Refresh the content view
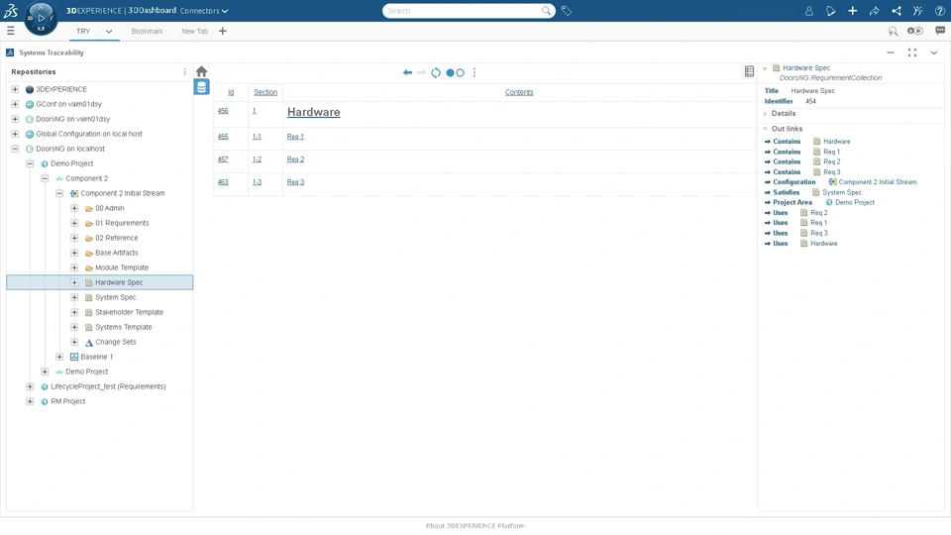Image resolution: width=951 pixels, height=535 pixels. click(x=436, y=72)
